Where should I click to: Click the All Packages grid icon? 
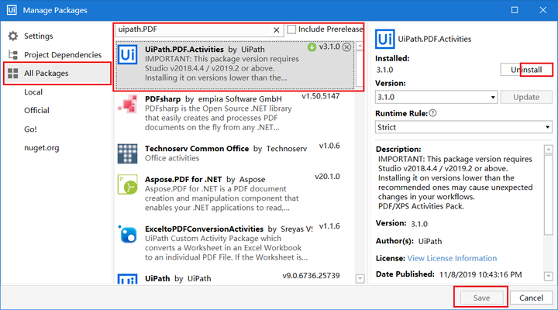[13, 74]
